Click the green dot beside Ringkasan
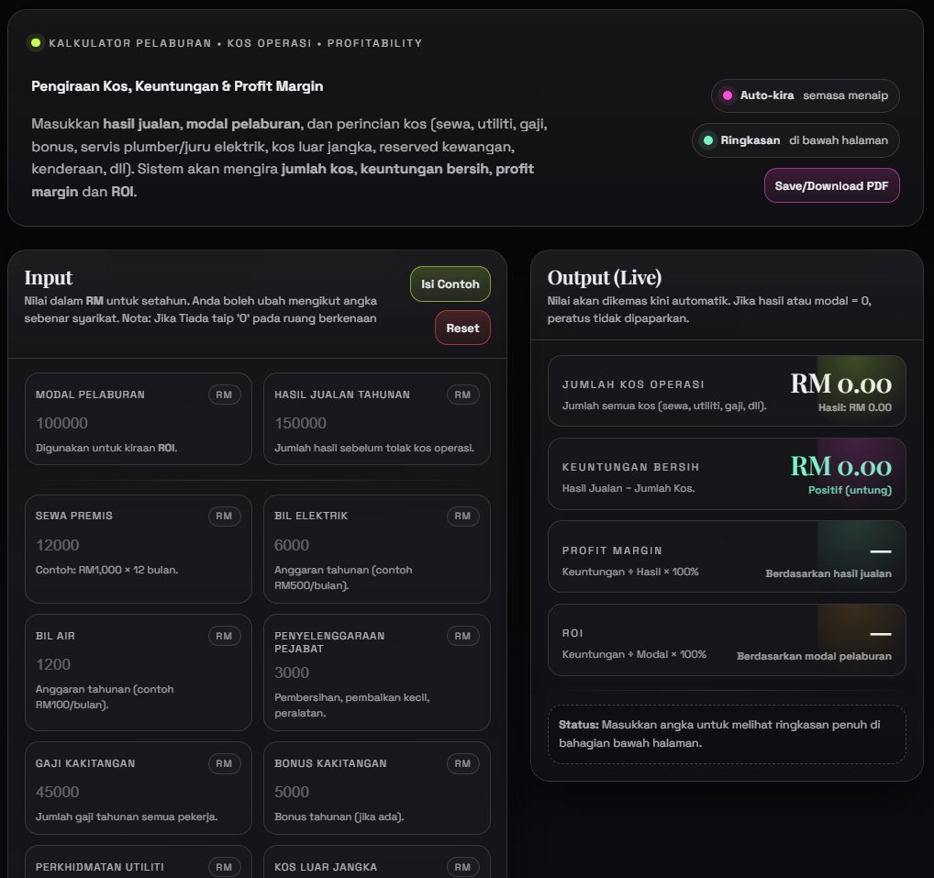 click(707, 140)
